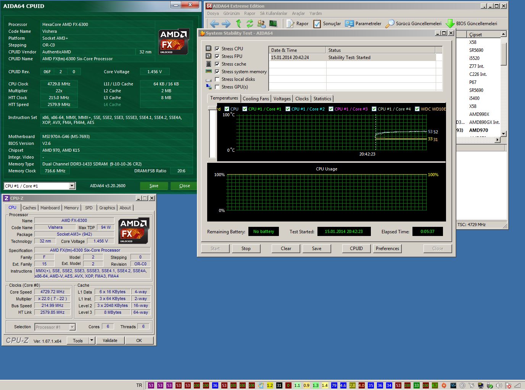Click Clear button in stability test
525x390 pixels.
[286, 249]
